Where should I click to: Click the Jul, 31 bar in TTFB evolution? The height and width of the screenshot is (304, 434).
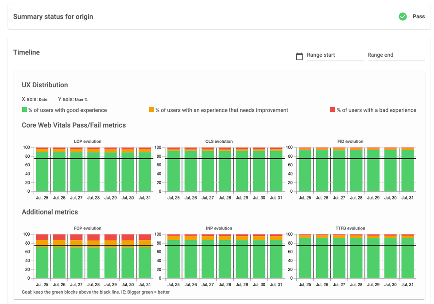click(x=407, y=261)
